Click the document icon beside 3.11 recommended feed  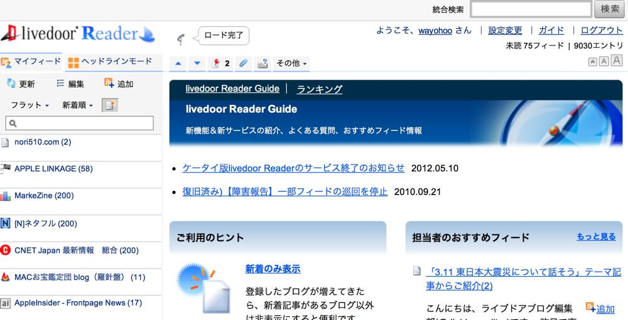point(417,271)
